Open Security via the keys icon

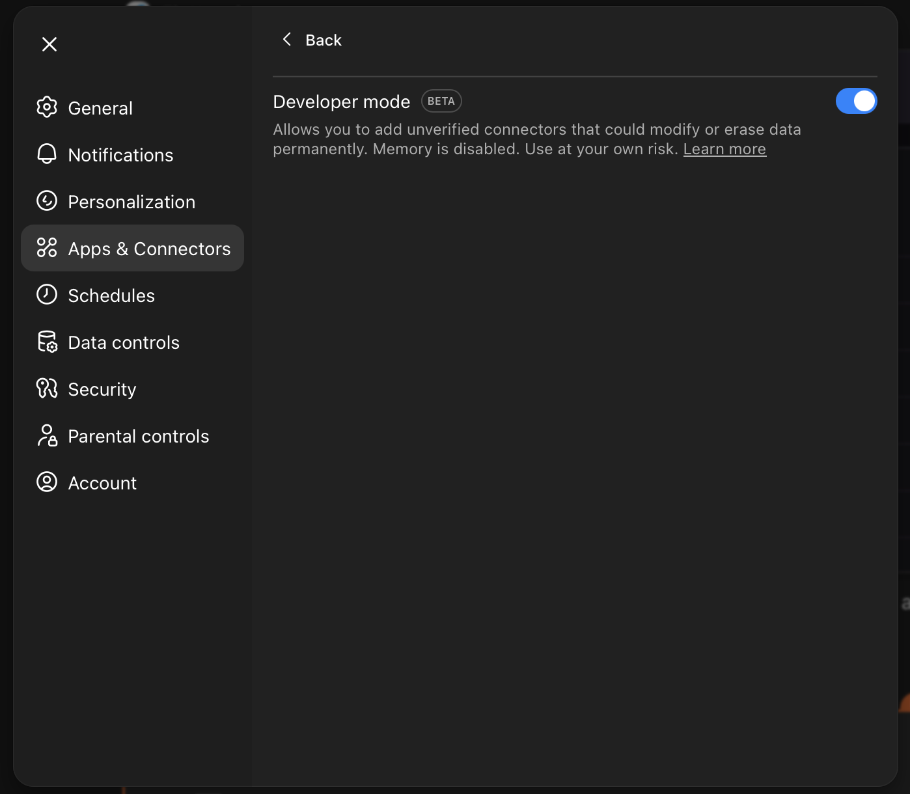46,389
